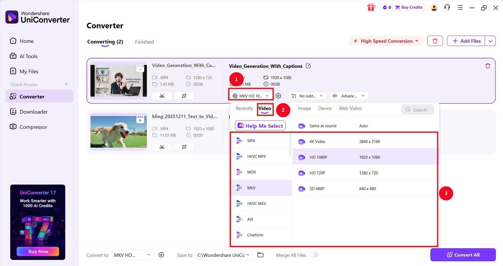This screenshot has width=503, height=266.
Task: Click the Convert All button
Action: [x=463, y=255]
